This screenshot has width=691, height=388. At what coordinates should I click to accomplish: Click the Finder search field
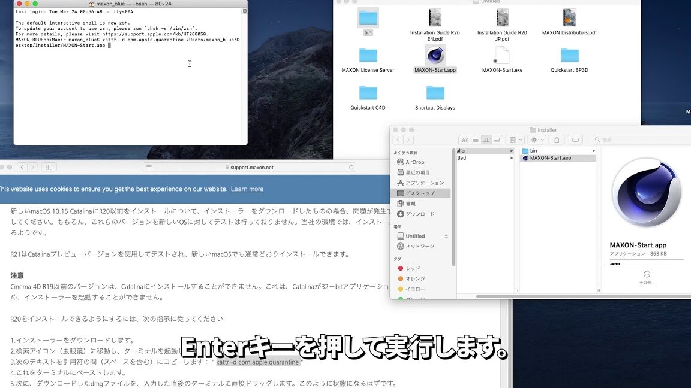(x=641, y=140)
